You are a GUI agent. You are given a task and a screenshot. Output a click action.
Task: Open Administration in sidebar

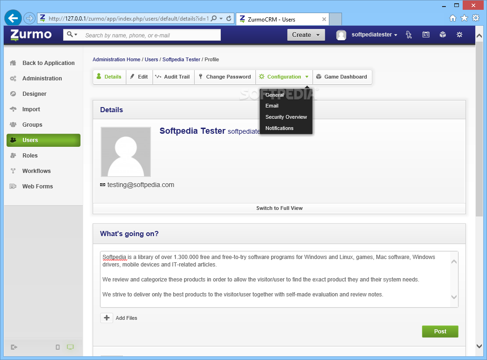[x=42, y=79]
